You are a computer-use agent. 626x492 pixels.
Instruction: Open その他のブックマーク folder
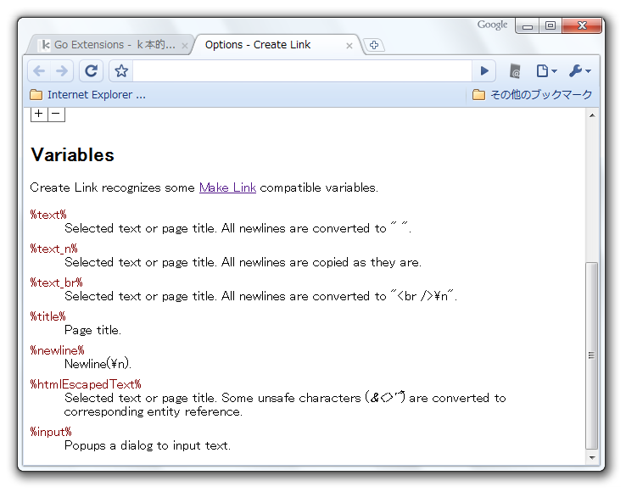click(x=532, y=95)
